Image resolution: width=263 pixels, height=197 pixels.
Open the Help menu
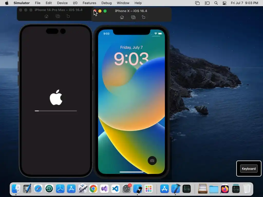coord(138,3)
